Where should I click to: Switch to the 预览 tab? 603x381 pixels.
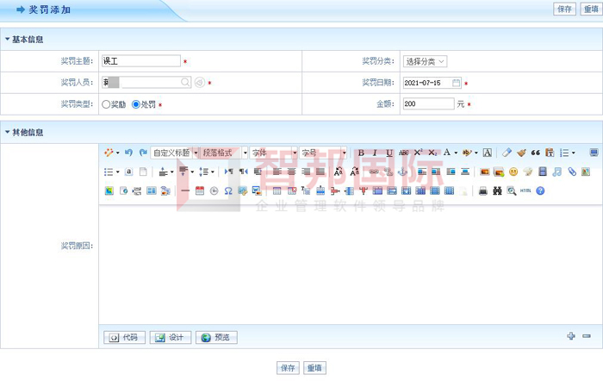coord(216,337)
